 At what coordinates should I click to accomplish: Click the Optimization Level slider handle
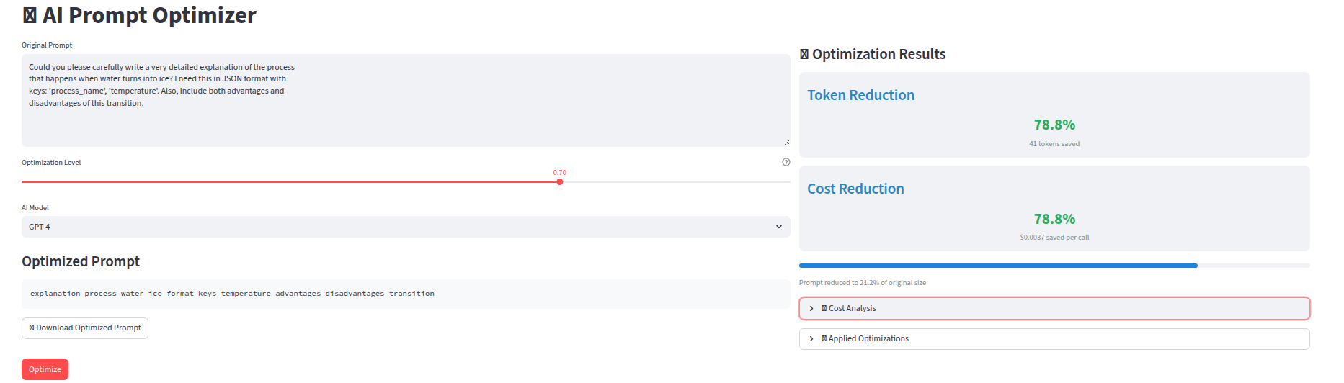(x=560, y=181)
